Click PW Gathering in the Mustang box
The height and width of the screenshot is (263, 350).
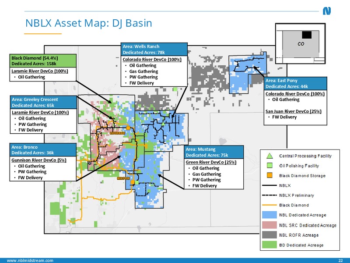pos(206,180)
